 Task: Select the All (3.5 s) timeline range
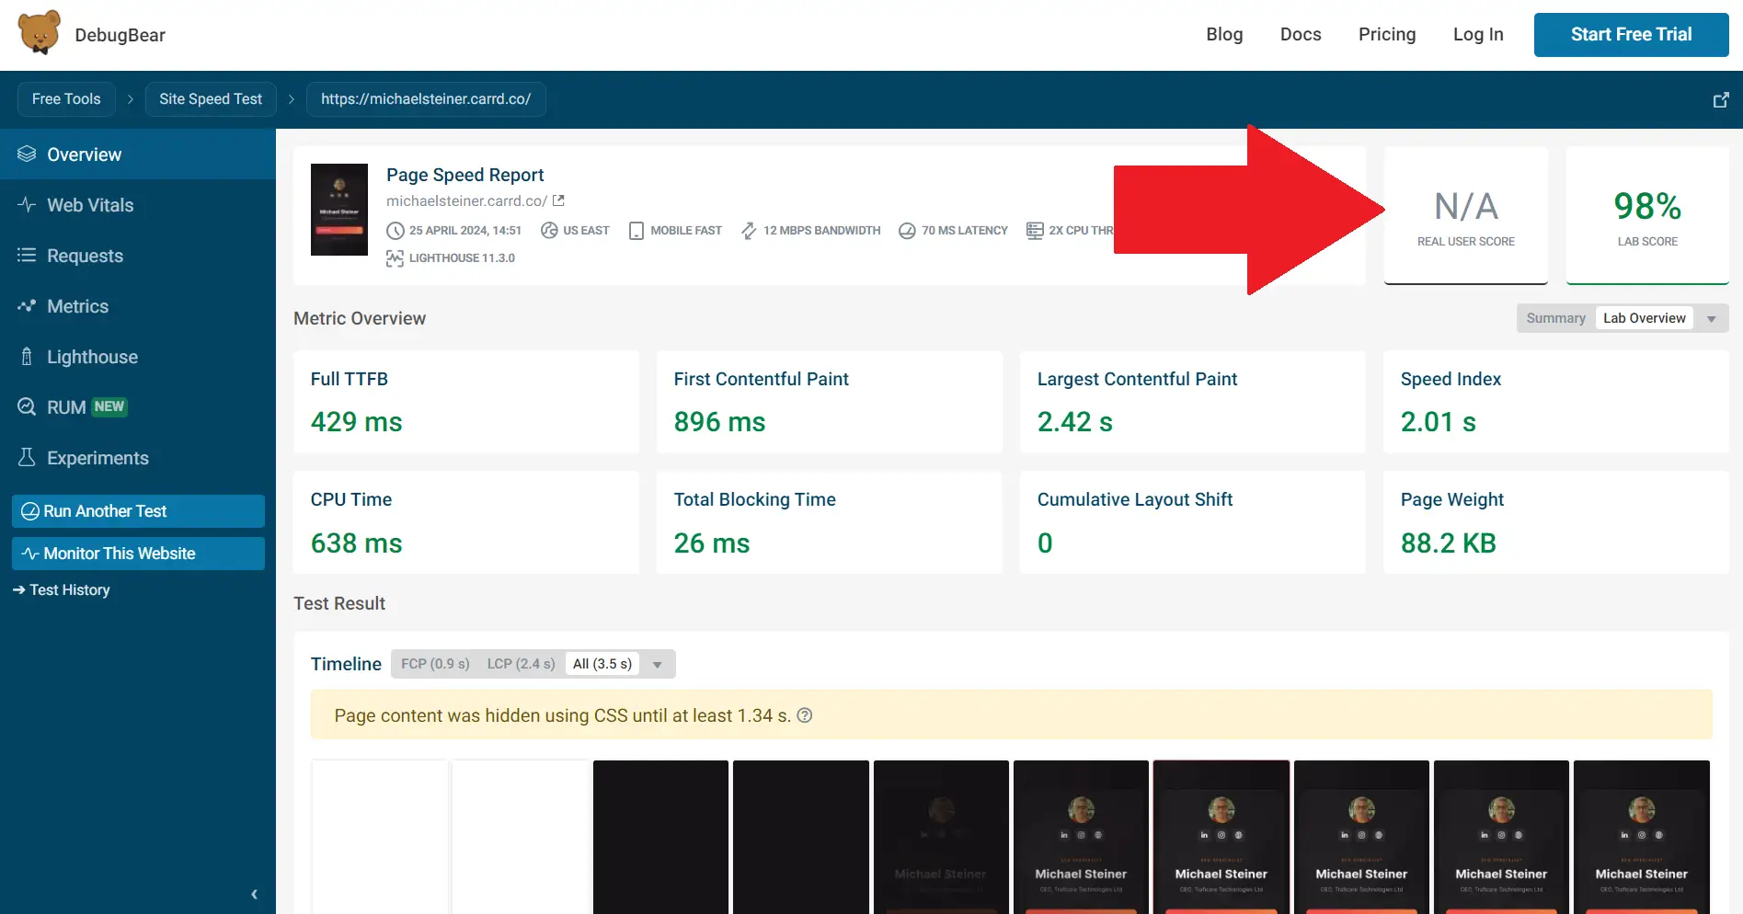tap(602, 664)
